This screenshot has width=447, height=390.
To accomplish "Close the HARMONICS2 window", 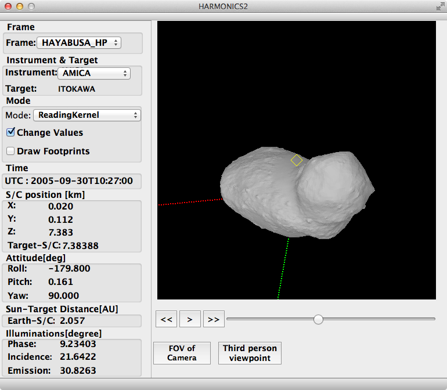I will [8, 6].
